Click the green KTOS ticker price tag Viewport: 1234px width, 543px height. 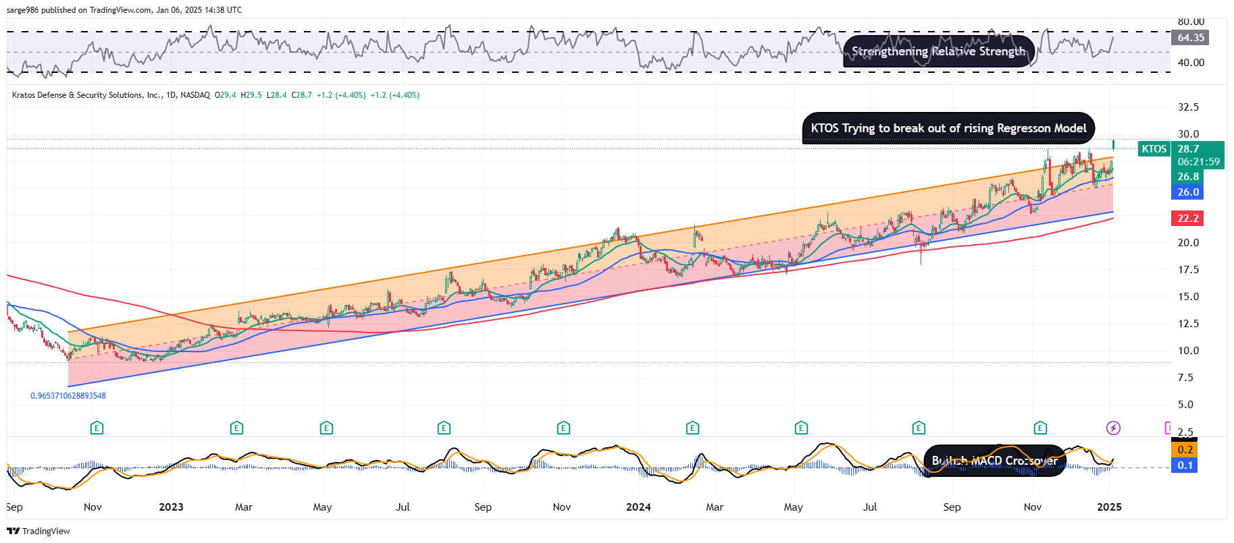[1154, 149]
